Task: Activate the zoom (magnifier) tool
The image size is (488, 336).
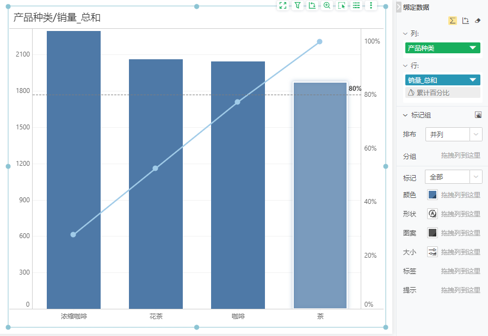Action: click(x=328, y=6)
